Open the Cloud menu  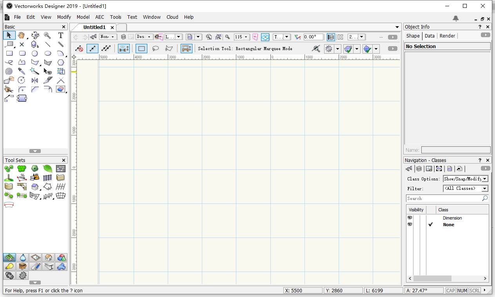click(x=172, y=17)
